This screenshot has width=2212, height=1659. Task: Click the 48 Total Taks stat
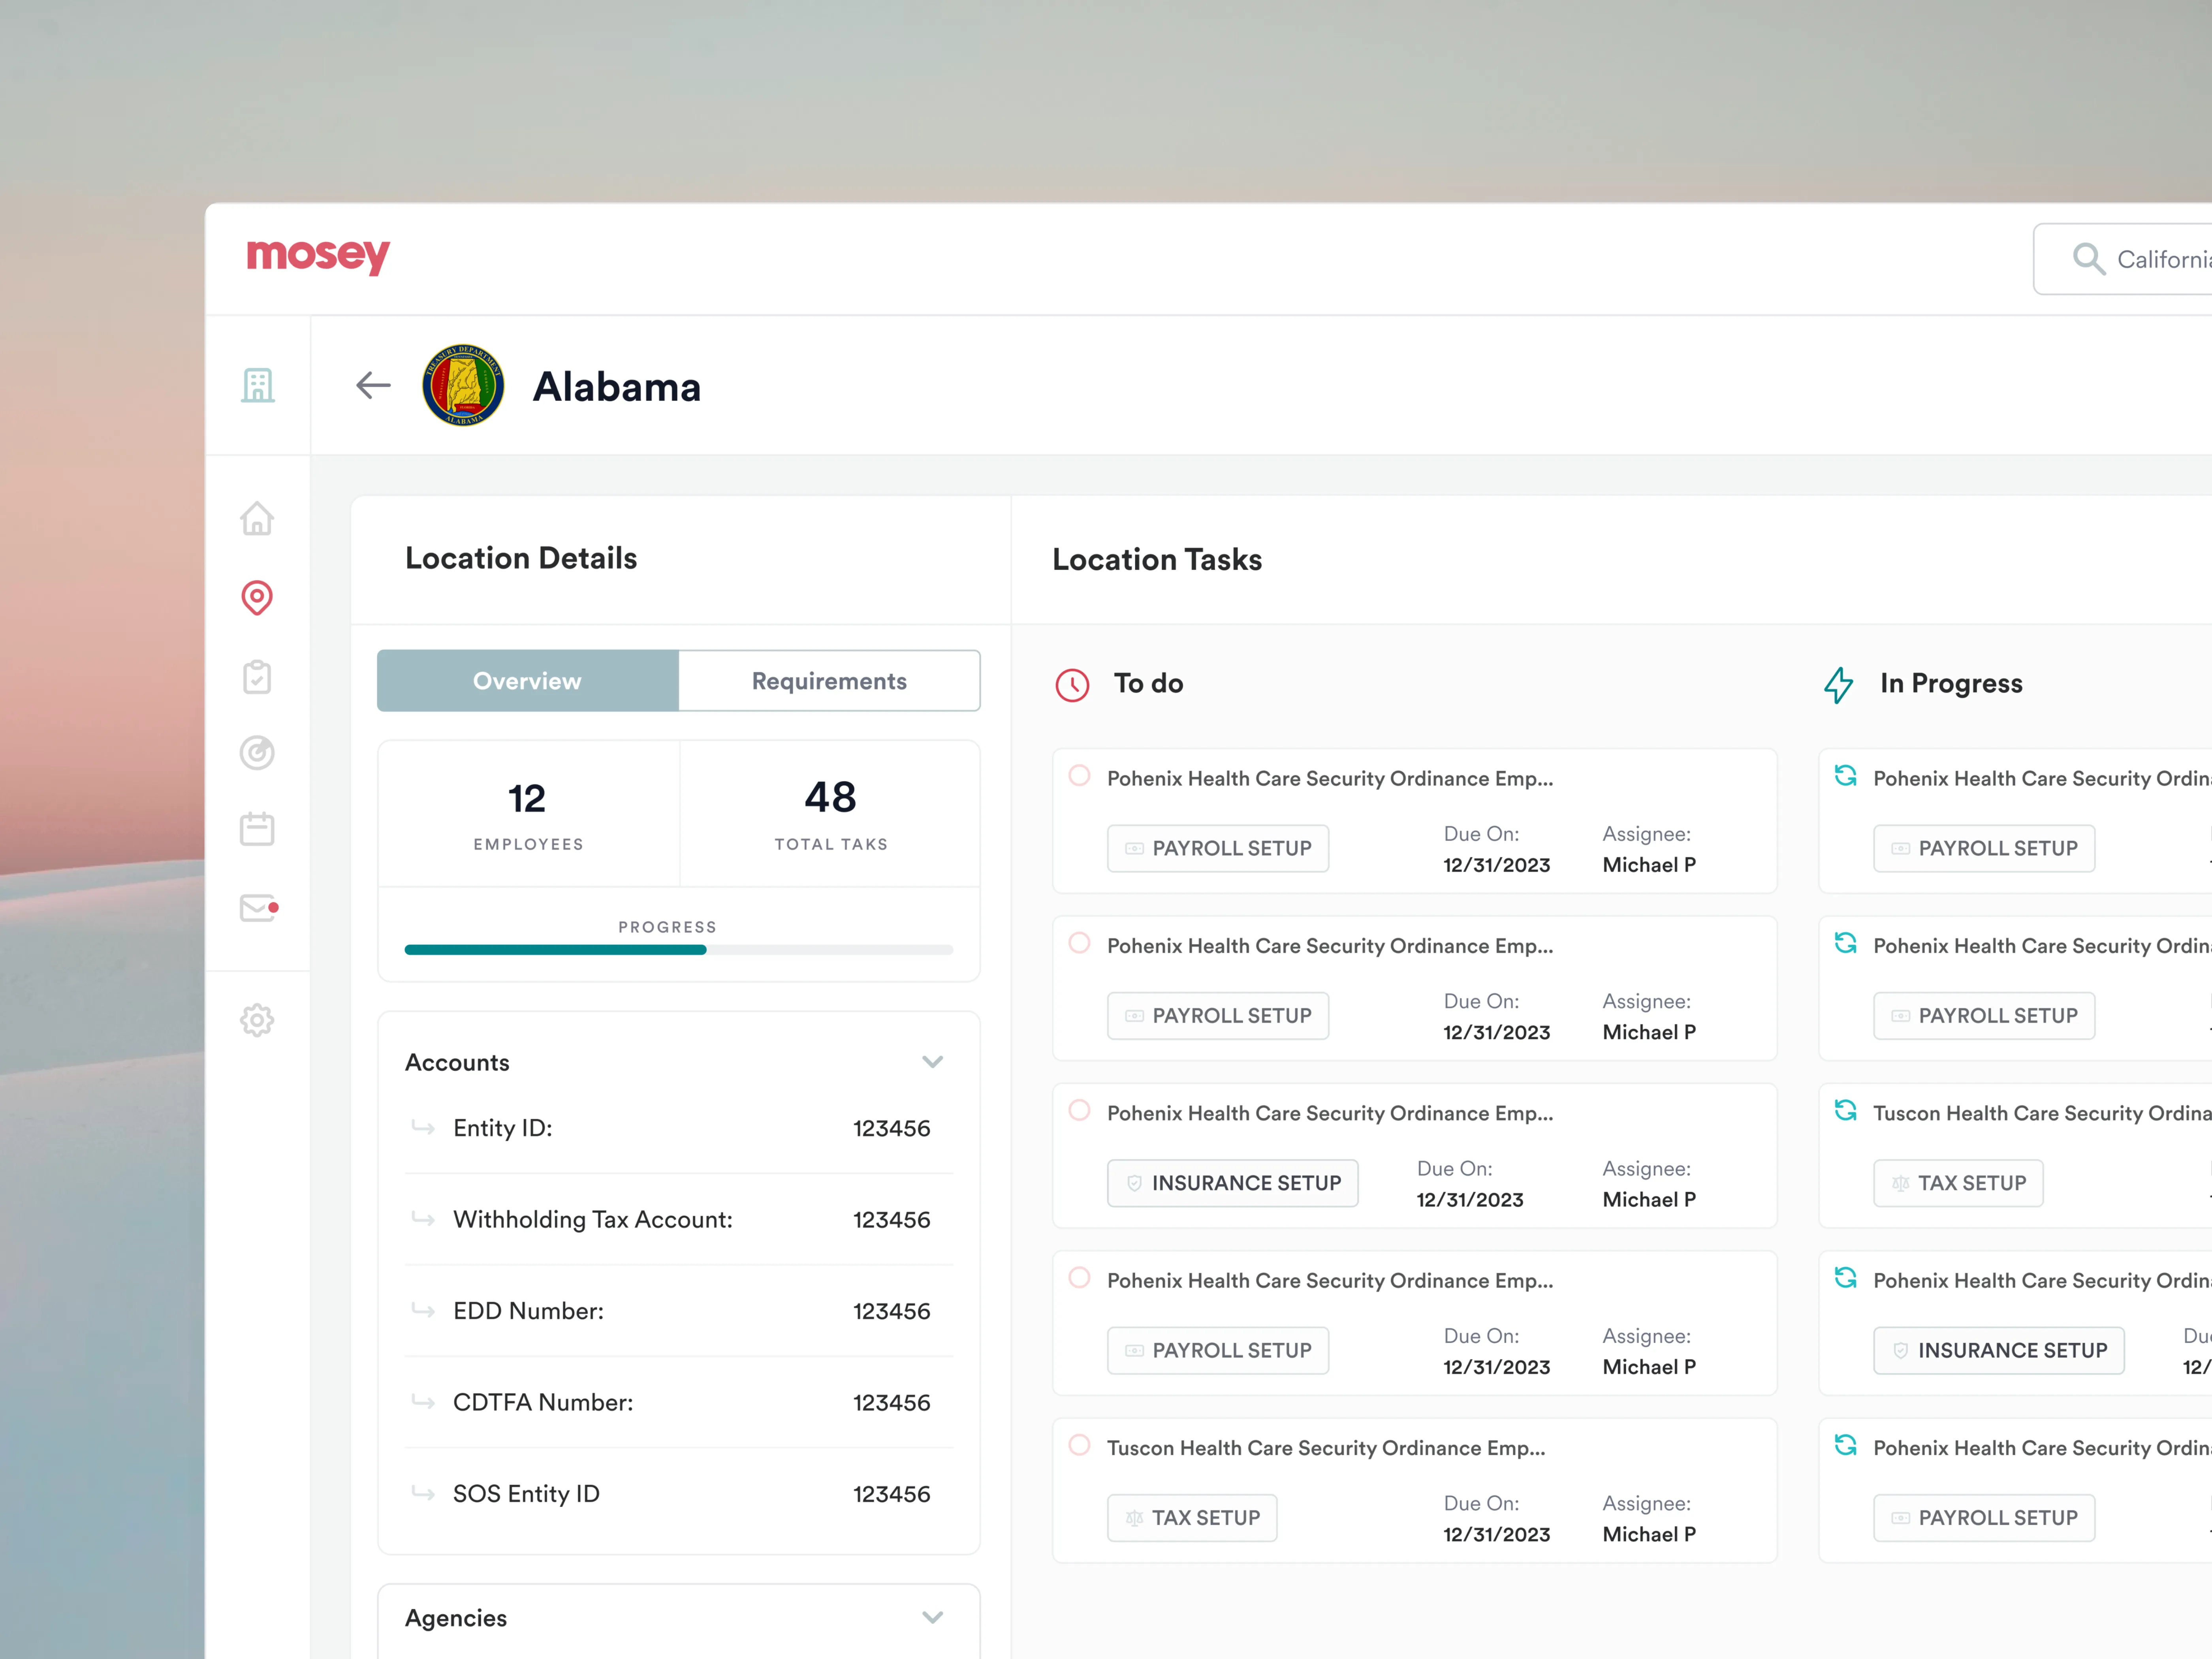(x=830, y=814)
